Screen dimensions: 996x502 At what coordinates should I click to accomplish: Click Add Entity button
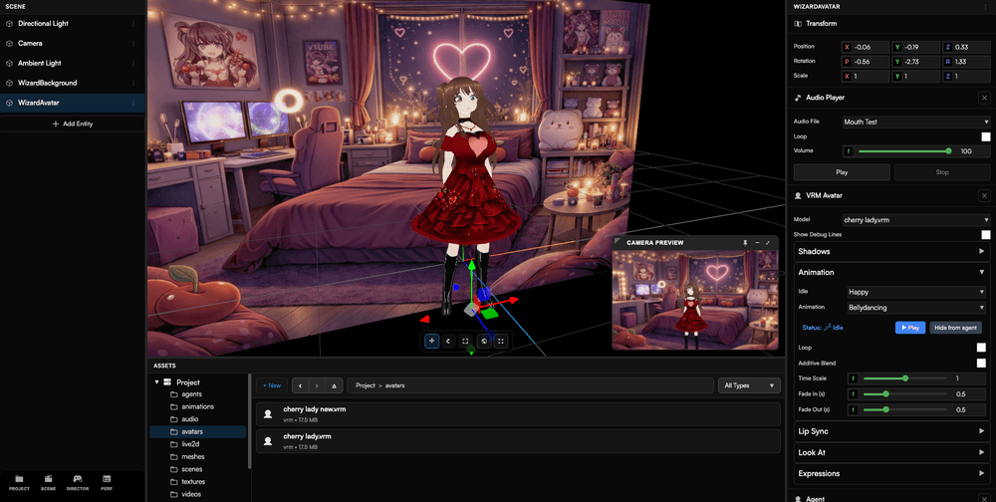point(73,124)
